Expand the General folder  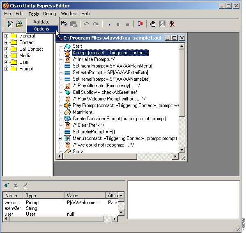pos(6,36)
